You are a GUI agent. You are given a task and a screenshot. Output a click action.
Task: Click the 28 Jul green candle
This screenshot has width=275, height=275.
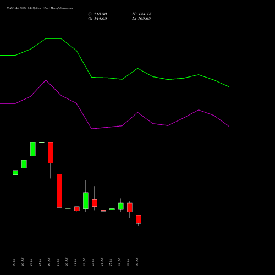[x=121, y=206]
